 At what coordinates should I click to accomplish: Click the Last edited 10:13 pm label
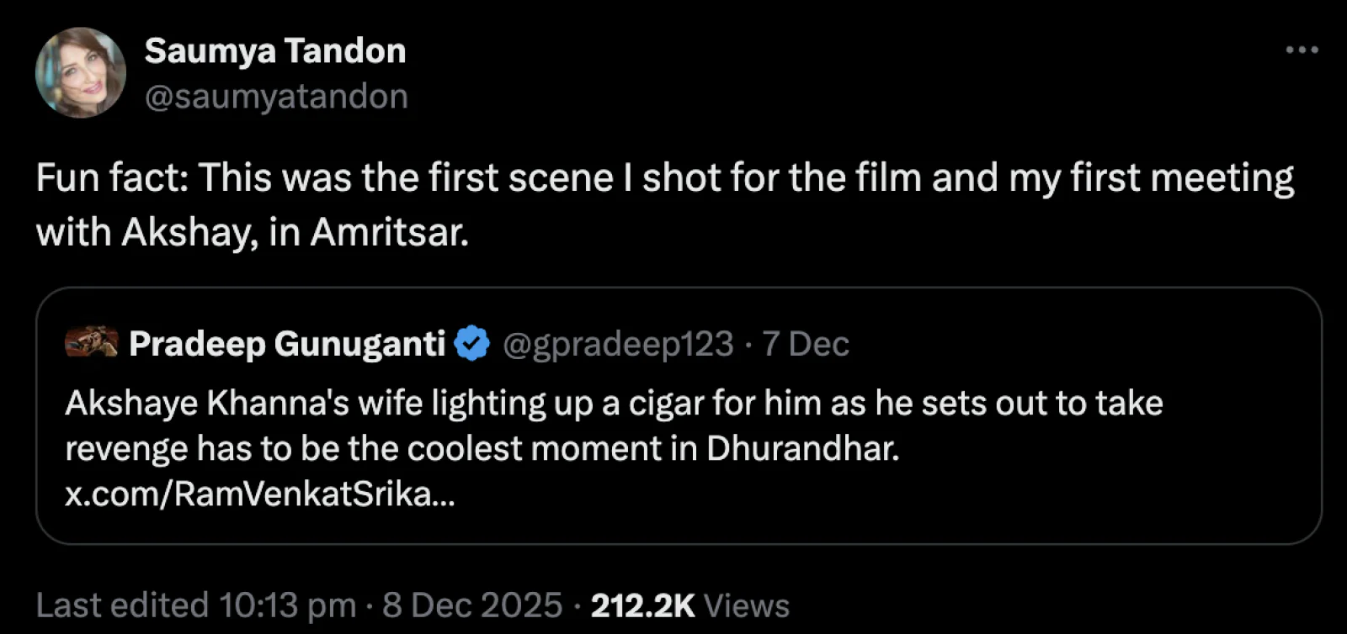click(x=195, y=604)
